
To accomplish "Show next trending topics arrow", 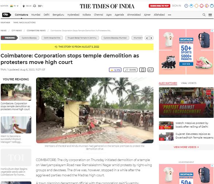I will 151,38.
